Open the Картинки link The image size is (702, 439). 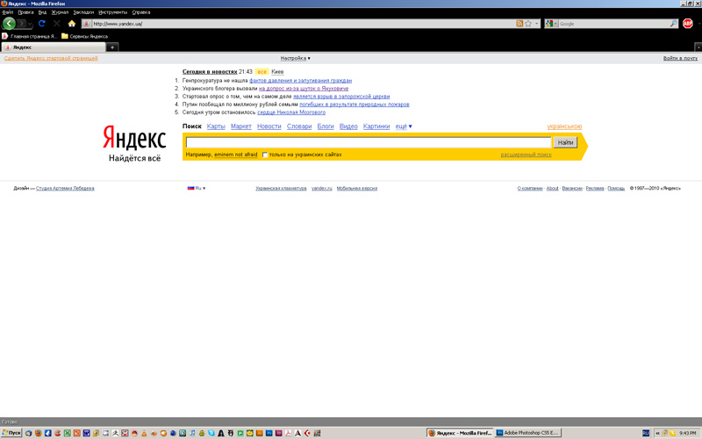coord(376,126)
